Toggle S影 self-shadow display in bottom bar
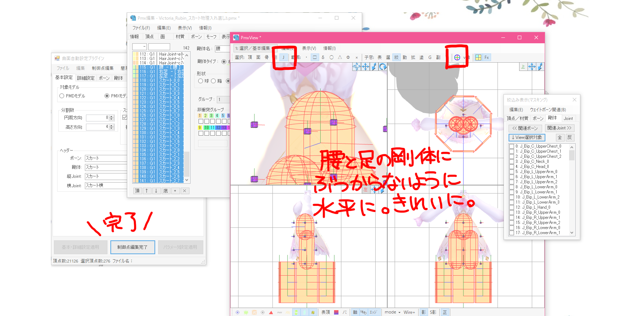The height and width of the screenshot is (316, 635). coord(433,312)
